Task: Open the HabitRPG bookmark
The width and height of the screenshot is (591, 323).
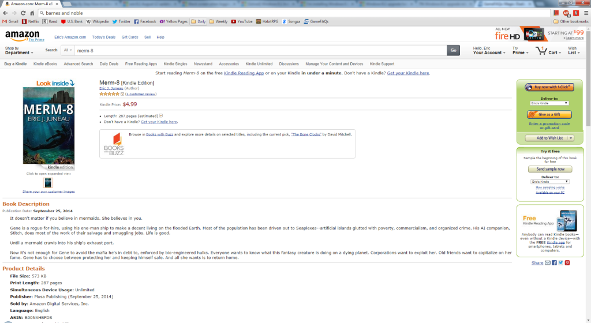Action: tap(267, 21)
